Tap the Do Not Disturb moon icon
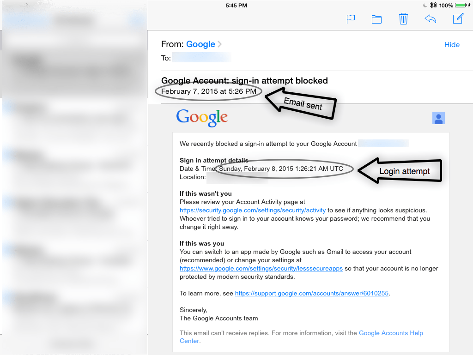 tap(425, 5)
